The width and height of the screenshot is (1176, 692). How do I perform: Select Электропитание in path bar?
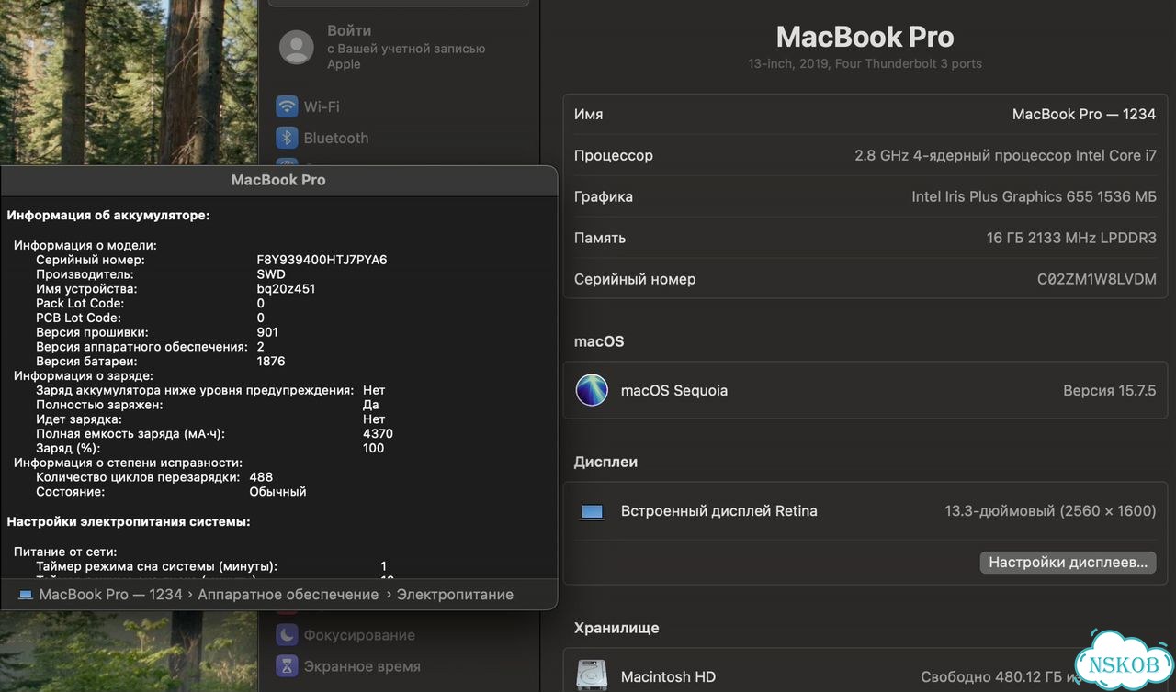[x=455, y=595]
